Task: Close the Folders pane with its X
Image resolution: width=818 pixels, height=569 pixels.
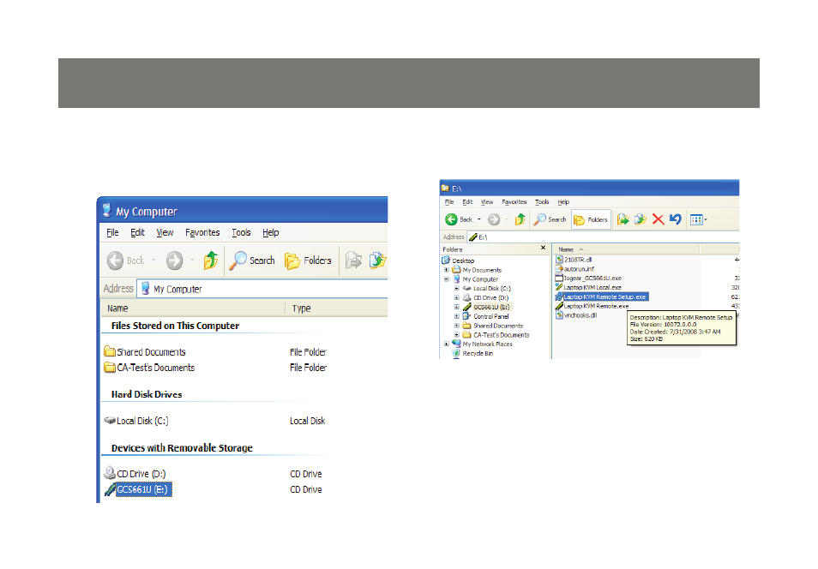Action: [x=543, y=248]
